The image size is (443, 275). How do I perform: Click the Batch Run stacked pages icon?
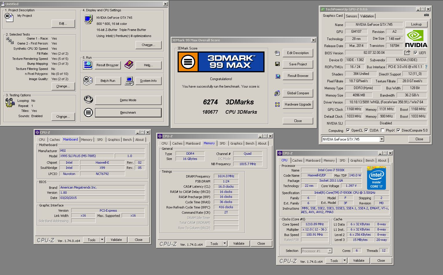88,81
